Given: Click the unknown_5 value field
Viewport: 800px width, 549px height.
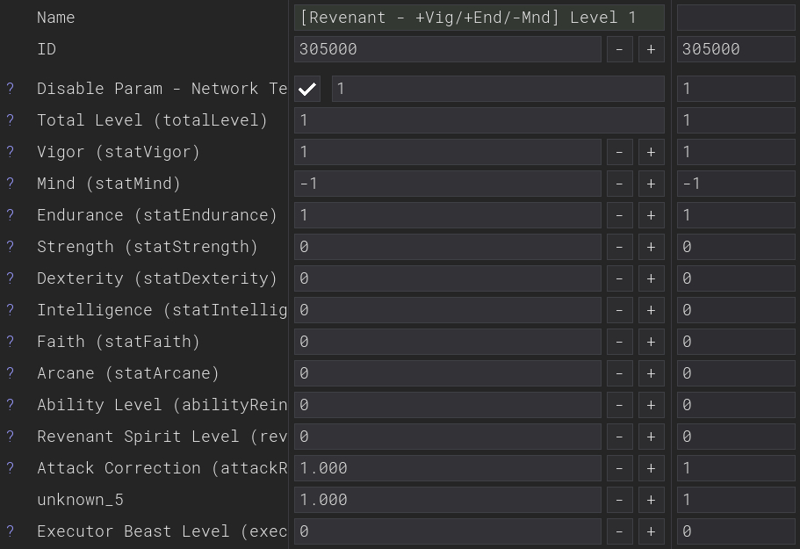Looking at the screenshot, I should pyautogui.click(x=447, y=500).
